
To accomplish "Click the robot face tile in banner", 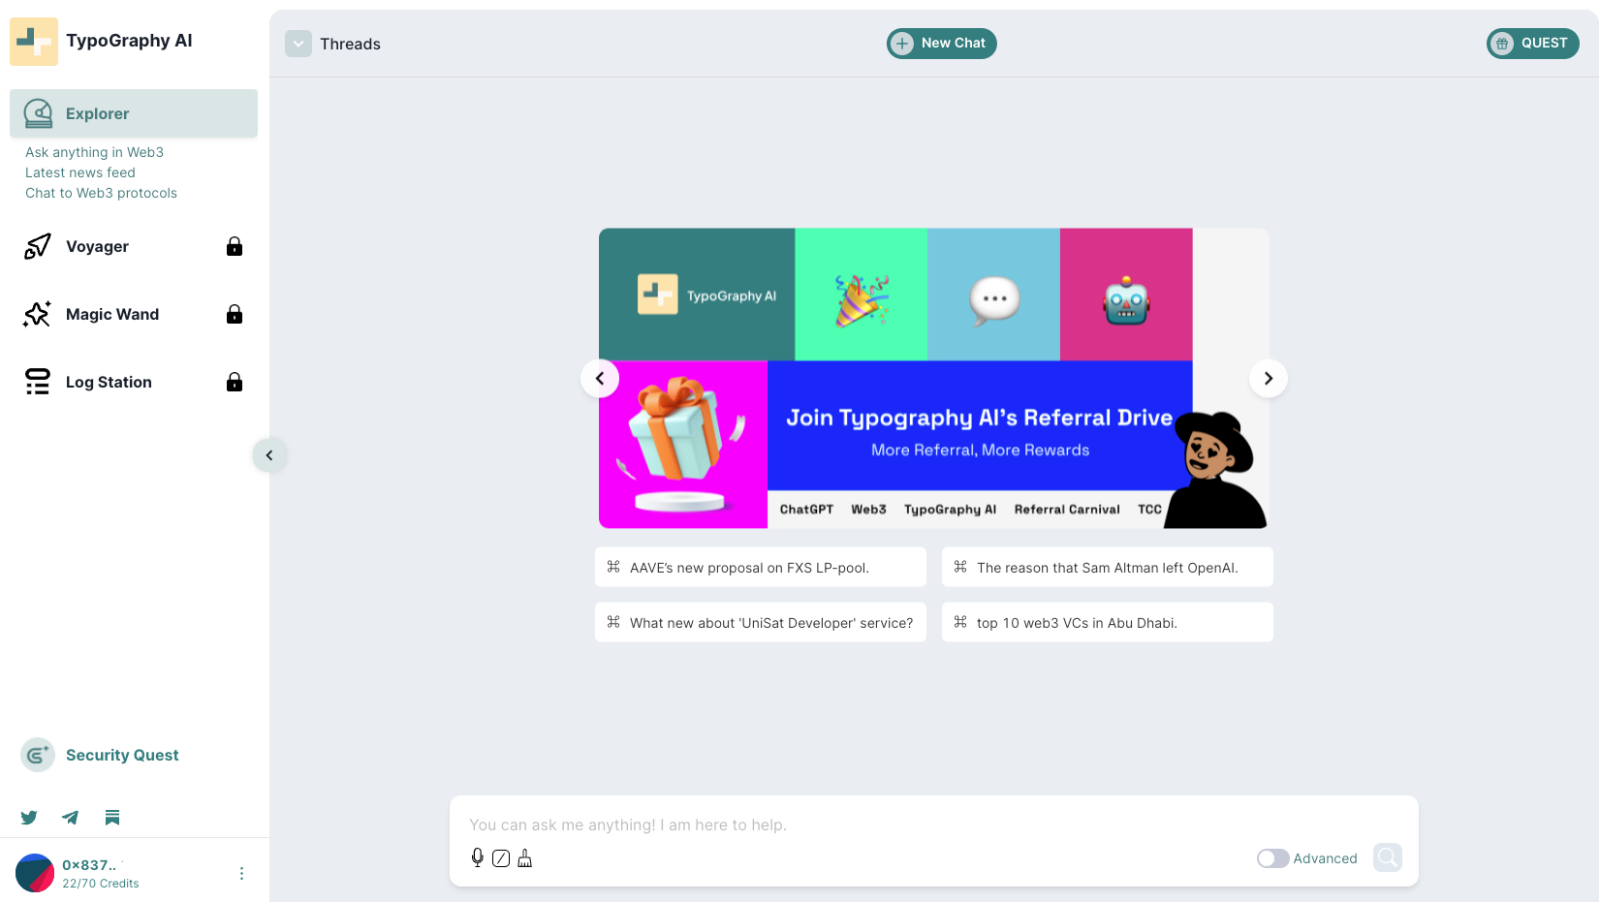I will tap(1126, 295).
